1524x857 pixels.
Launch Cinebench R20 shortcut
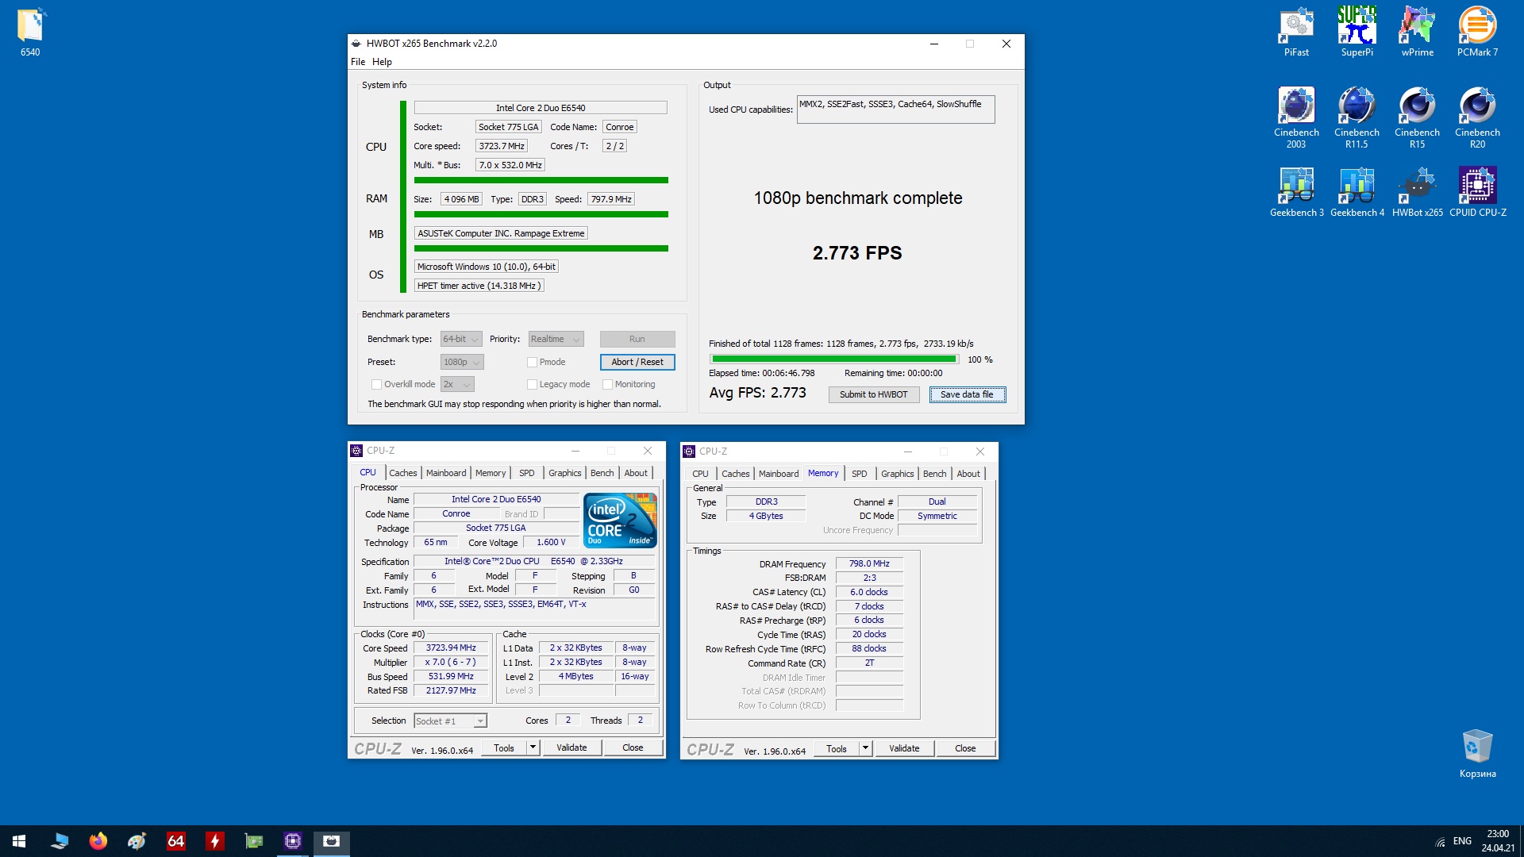pos(1477,117)
